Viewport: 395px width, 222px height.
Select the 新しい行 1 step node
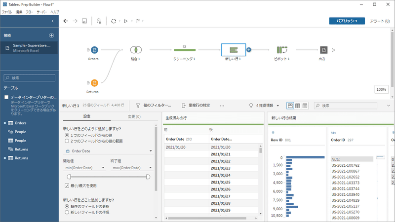[x=234, y=50]
